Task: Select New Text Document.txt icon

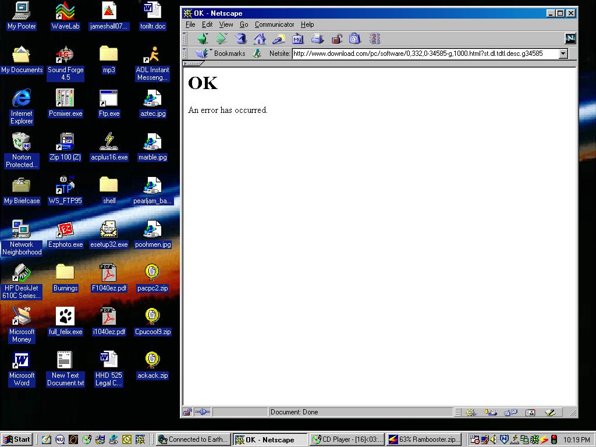Action: point(65,369)
